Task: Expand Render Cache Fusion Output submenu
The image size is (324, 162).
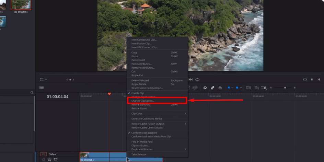Action: (157, 124)
